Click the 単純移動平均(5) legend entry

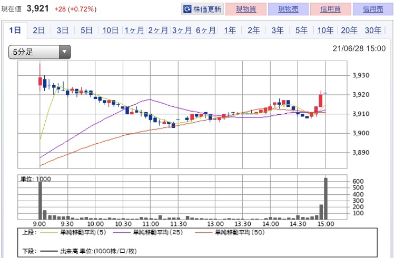pyautogui.click(x=73, y=232)
